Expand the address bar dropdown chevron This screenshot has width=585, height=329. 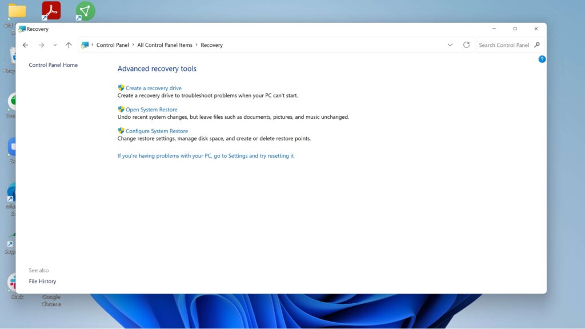(450, 45)
